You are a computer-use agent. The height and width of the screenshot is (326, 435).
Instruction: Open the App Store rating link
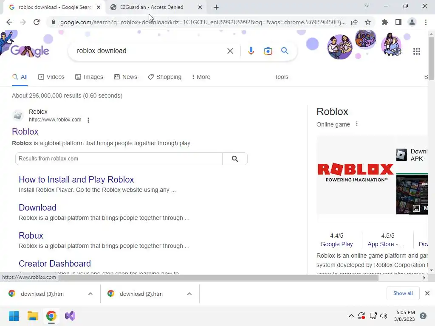pos(386,244)
